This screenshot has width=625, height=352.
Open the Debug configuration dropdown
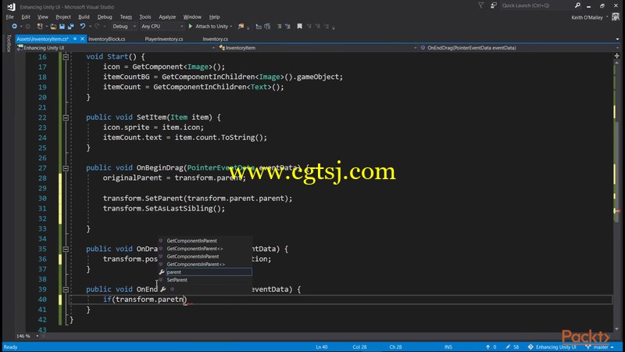point(124,27)
